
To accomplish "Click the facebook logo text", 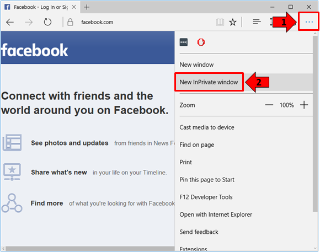I will [x=35, y=50].
